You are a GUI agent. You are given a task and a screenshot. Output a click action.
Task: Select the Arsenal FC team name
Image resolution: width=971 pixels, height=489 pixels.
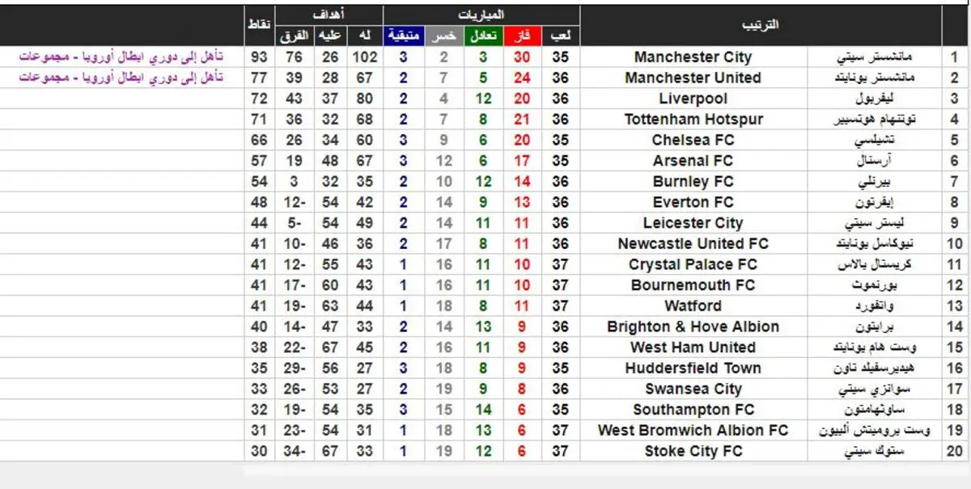[693, 161]
